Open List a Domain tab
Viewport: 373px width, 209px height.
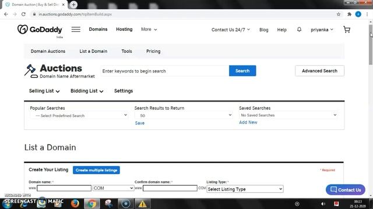point(93,51)
